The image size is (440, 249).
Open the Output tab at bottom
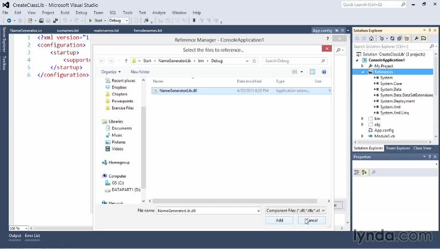click(15, 236)
